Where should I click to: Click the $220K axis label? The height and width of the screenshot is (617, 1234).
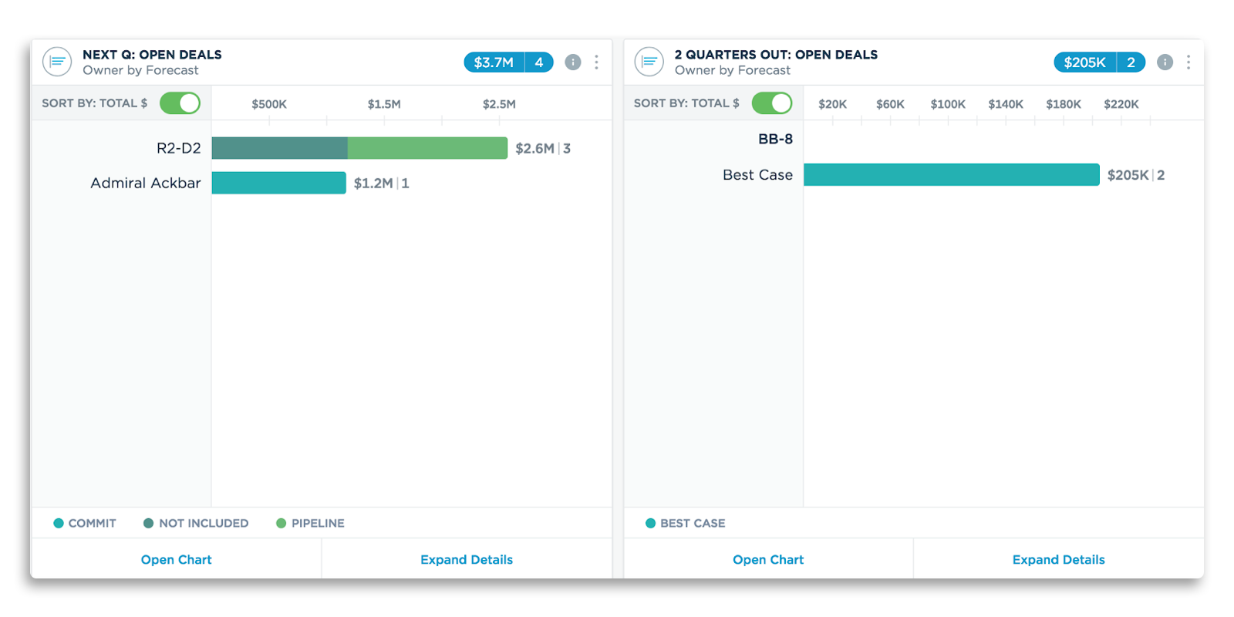pos(1121,104)
